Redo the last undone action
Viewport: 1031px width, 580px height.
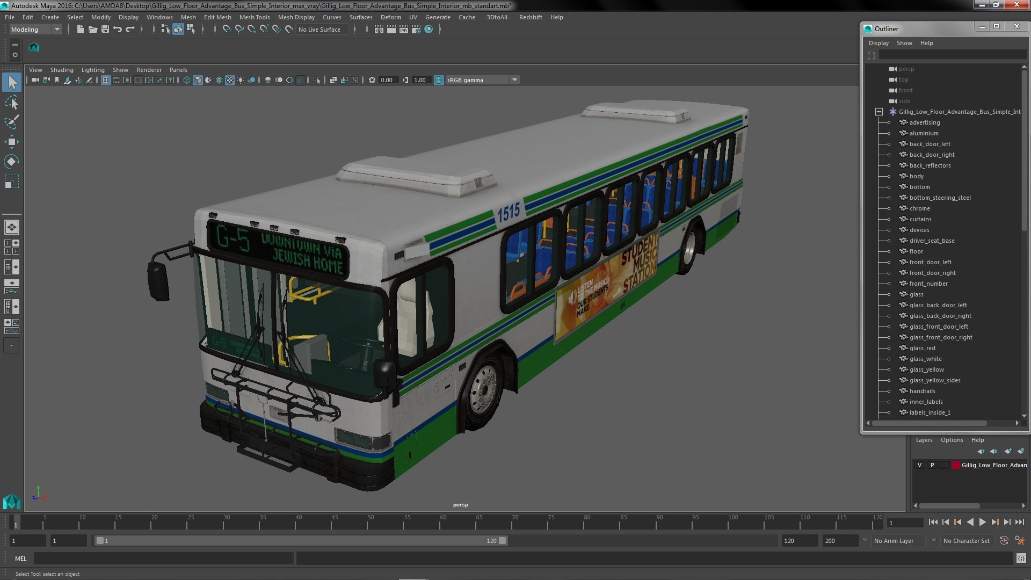pos(130,29)
